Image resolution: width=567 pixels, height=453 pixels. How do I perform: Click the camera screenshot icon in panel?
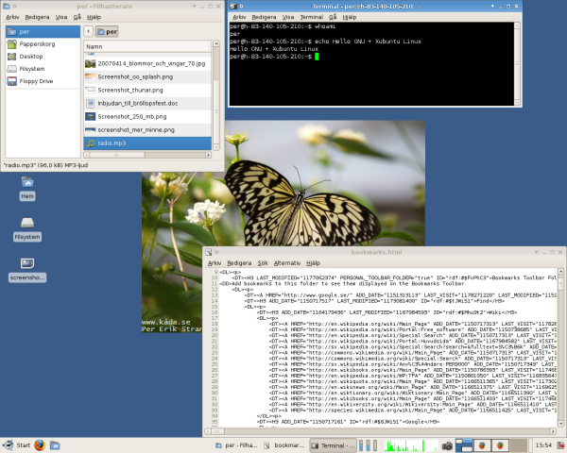pos(447,445)
